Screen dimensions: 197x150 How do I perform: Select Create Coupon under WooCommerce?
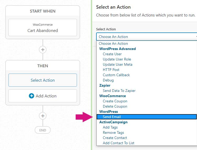tap(115, 101)
